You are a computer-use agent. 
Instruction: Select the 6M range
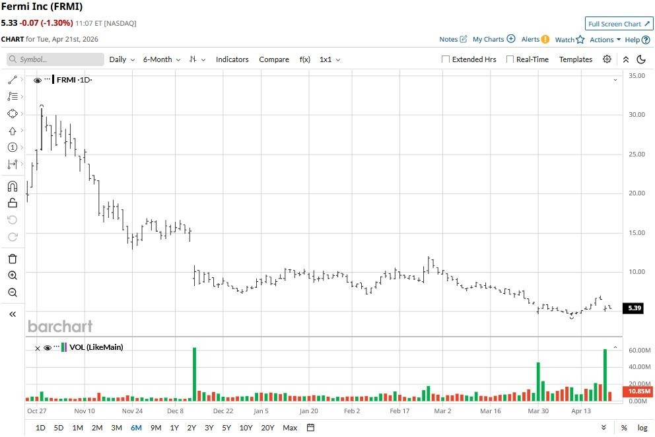click(x=136, y=427)
